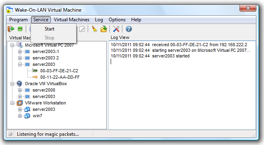Click the exit door toolbar icon
Viewport: 264px width, 145px height.
click(x=11, y=29)
